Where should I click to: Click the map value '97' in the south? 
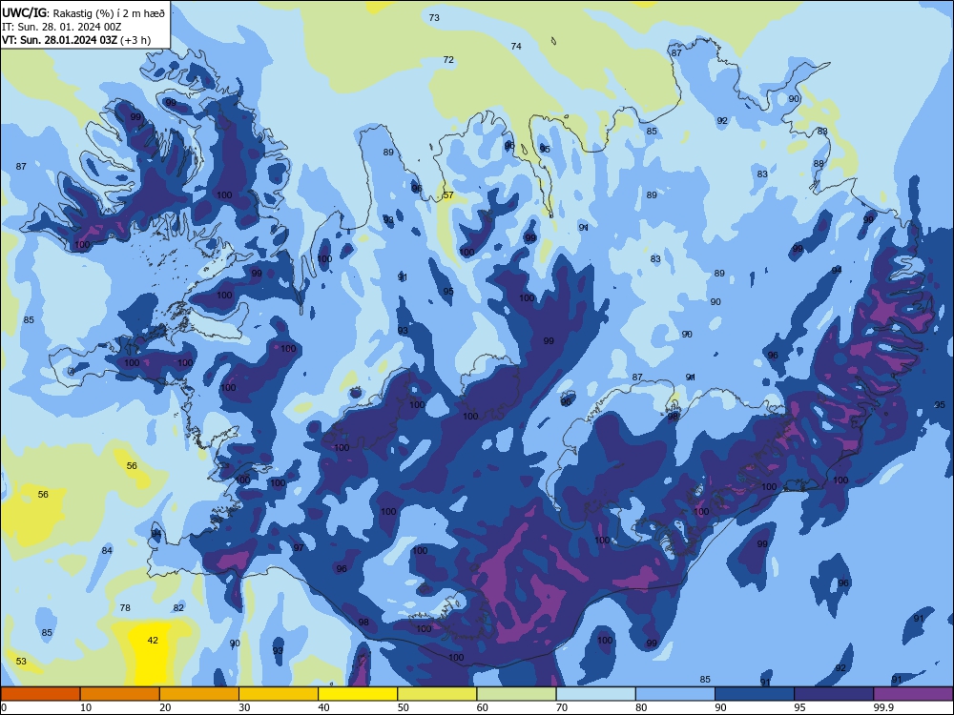pyautogui.click(x=299, y=548)
